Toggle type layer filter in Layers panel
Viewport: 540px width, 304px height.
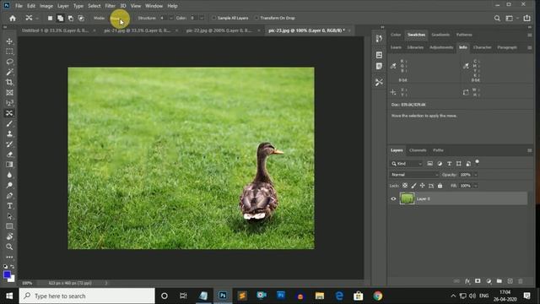tap(449, 164)
